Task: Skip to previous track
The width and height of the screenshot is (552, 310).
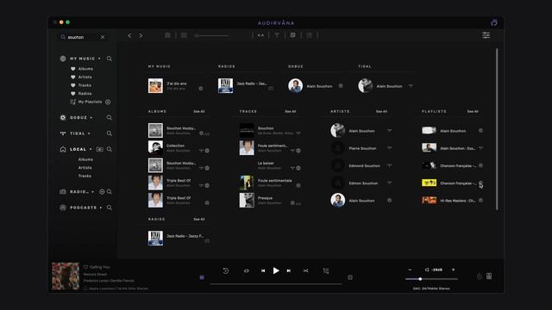Action: [263, 271]
